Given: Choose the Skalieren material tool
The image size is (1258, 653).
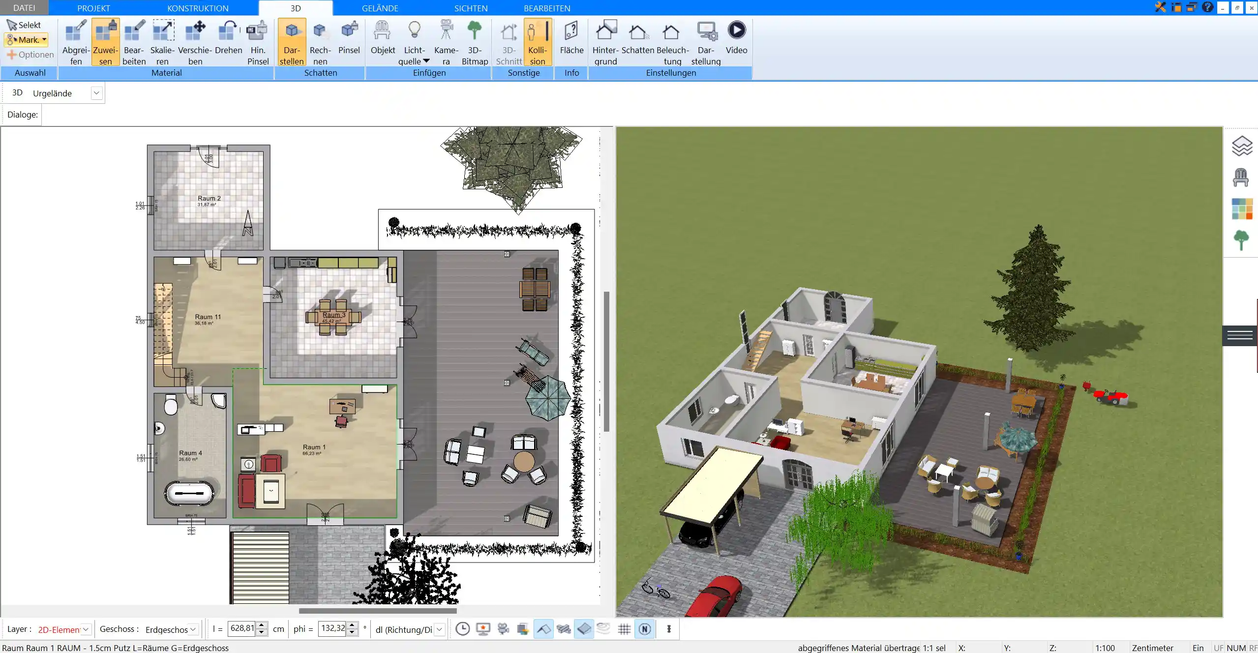Looking at the screenshot, I should [x=162, y=42].
